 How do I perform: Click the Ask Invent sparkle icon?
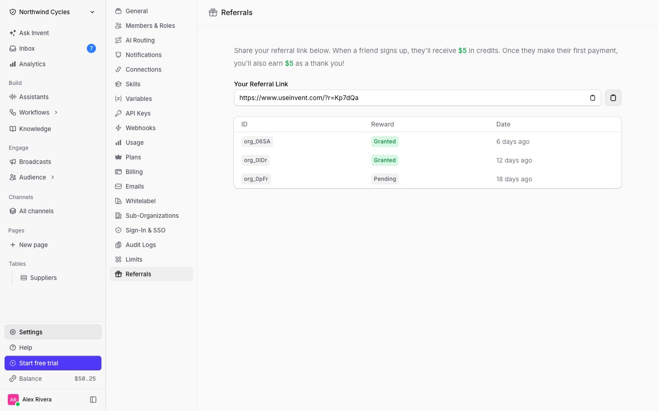[13, 33]
